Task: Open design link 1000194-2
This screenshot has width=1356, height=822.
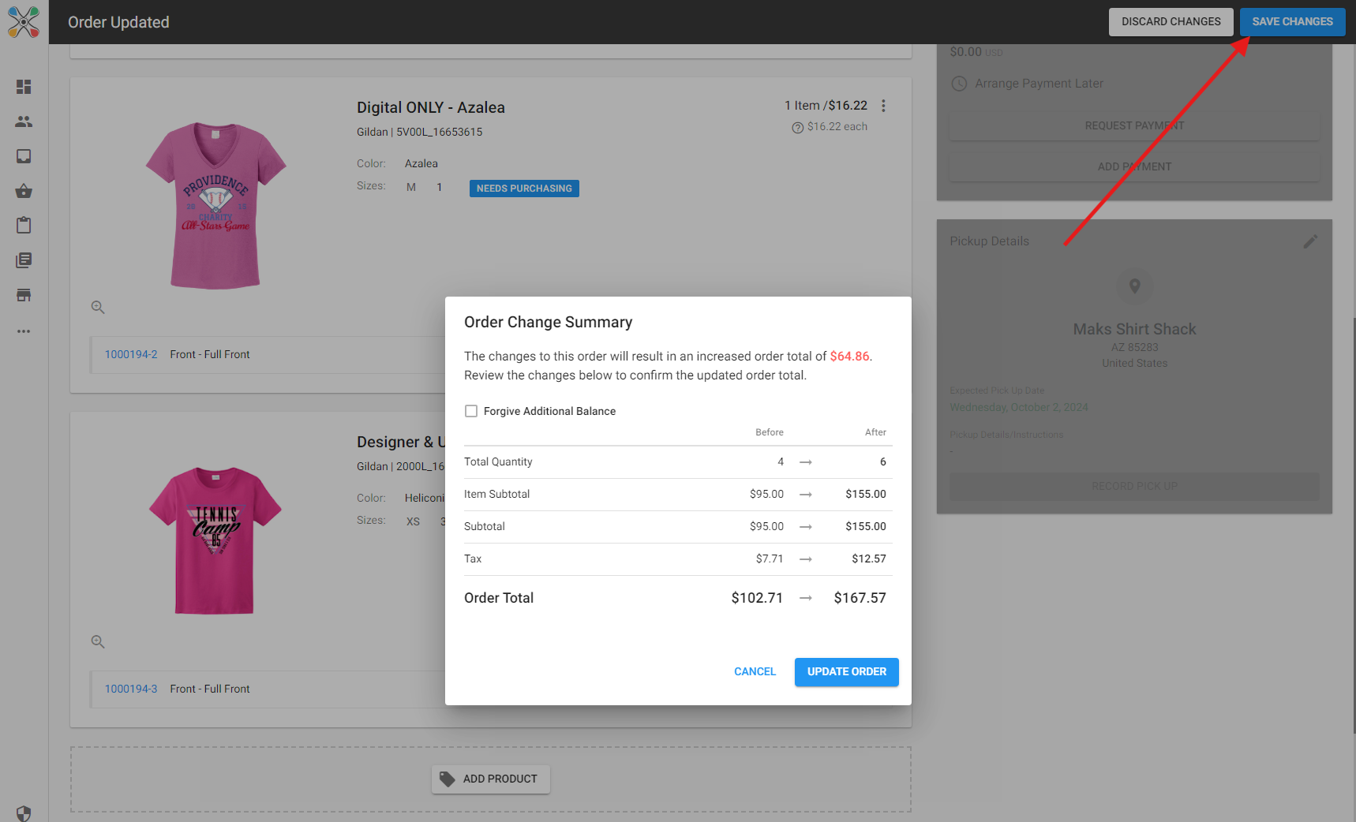Action: tap(131, 355)
